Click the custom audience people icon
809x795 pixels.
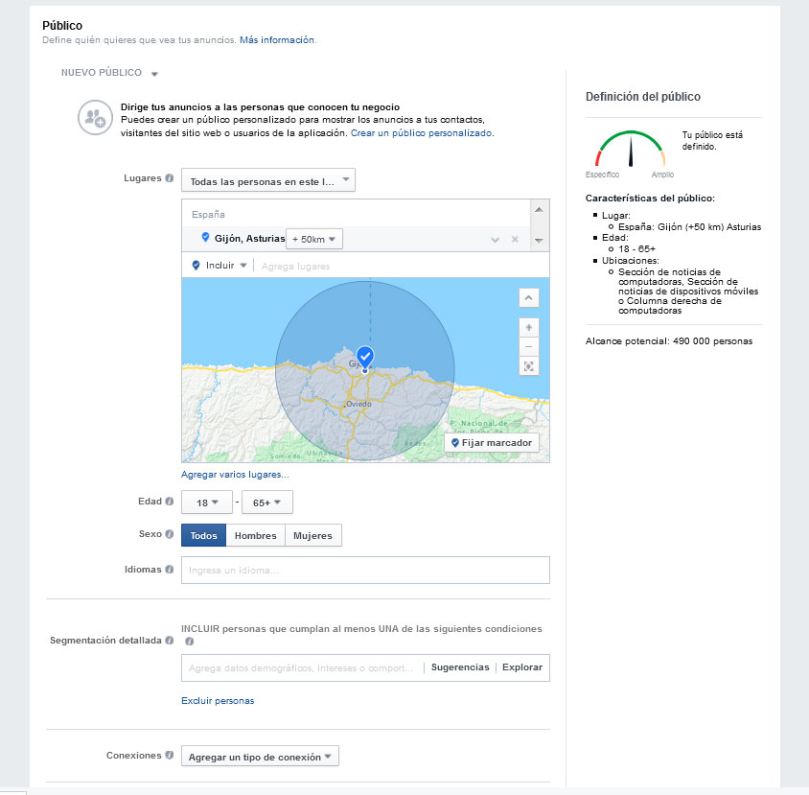coord(94,117)
